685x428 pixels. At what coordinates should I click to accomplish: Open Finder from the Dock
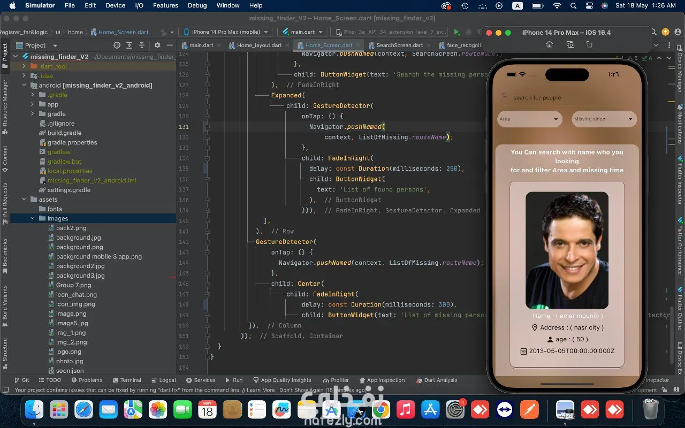coord(34,410)
